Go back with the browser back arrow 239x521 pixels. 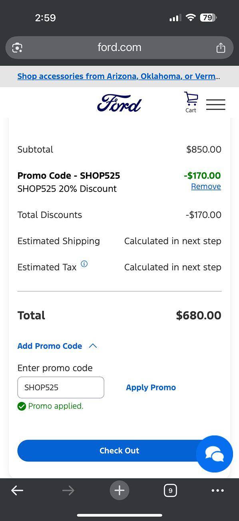tap(17, 490)
